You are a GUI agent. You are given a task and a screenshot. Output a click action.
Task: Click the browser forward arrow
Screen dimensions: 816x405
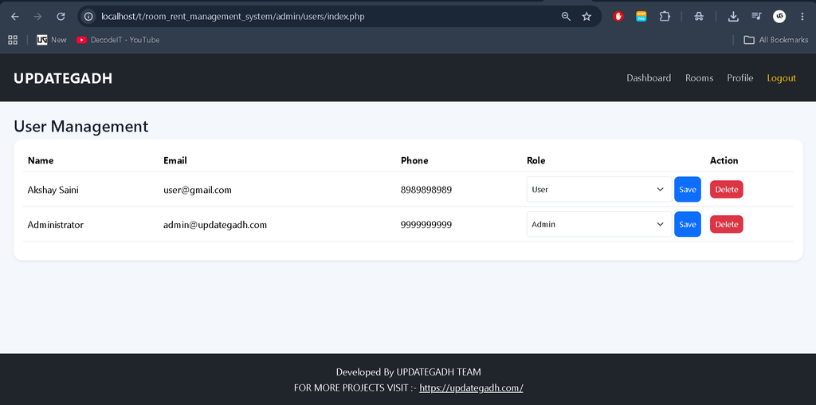click(37, 17)
